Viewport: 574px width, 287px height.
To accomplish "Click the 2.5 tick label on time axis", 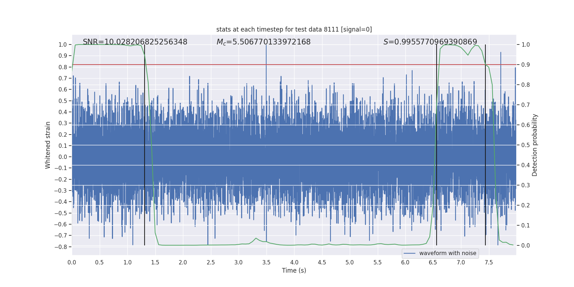I will [211, 263].
